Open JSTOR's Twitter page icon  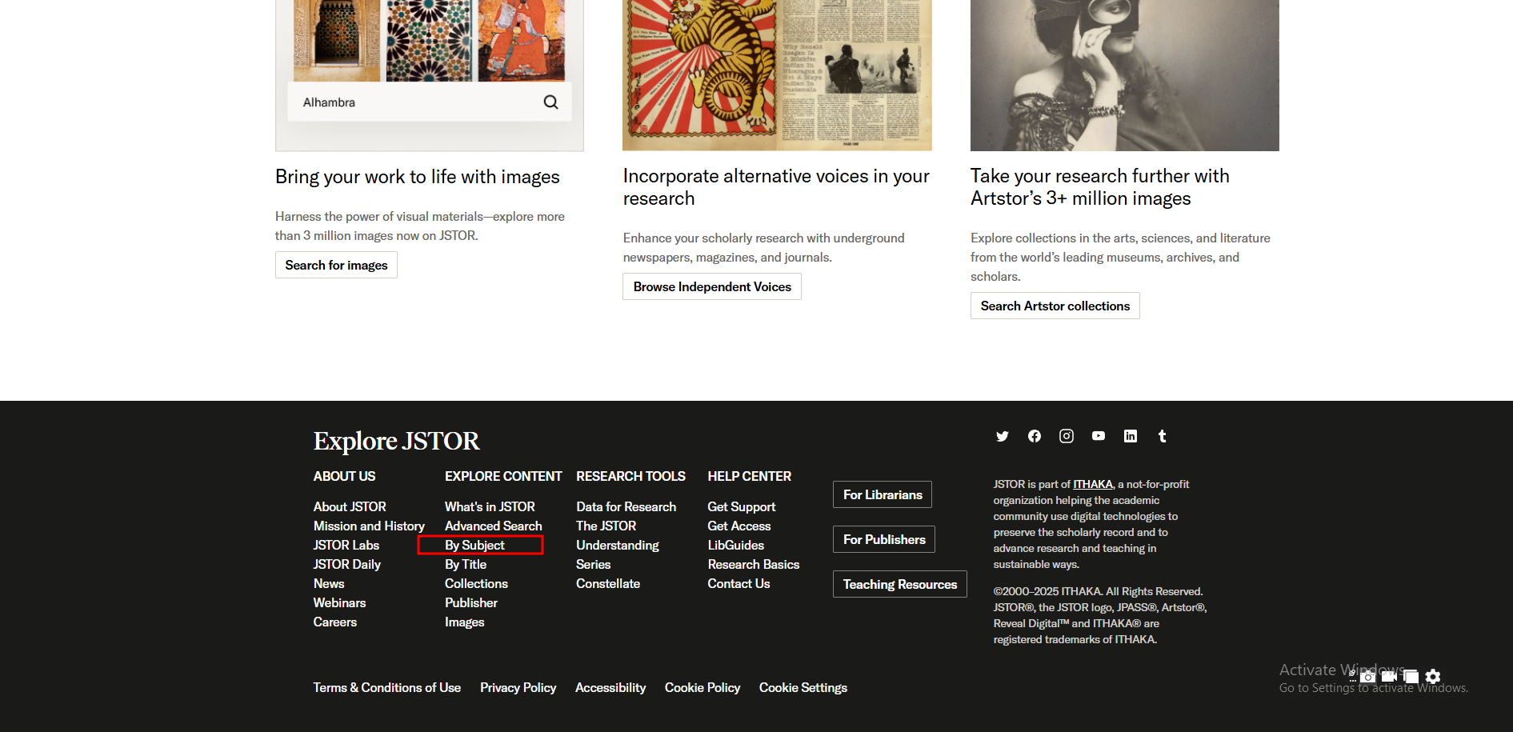coord(1002,436)
